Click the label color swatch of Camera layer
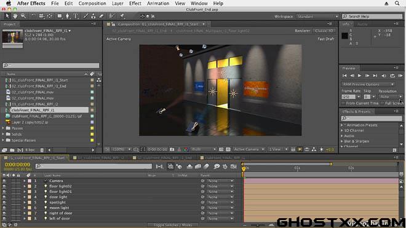This screenshot has height=228, width=406. tap(30, 181)
